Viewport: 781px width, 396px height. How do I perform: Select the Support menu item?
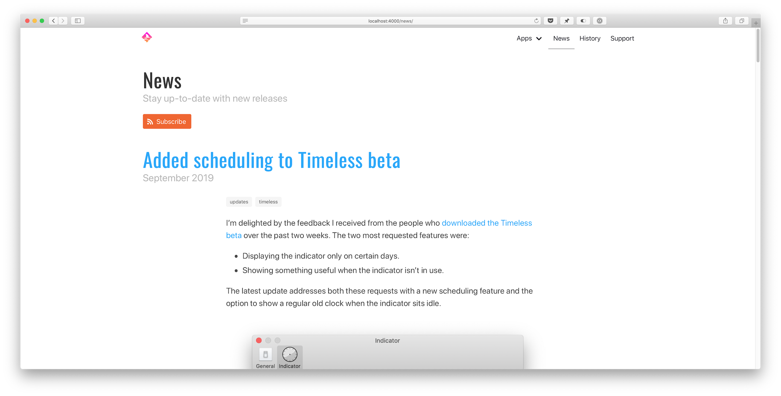[x=622, y=38]
